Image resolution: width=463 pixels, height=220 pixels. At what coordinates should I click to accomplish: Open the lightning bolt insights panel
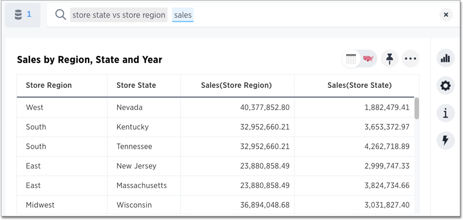click(x=445, y=141)
